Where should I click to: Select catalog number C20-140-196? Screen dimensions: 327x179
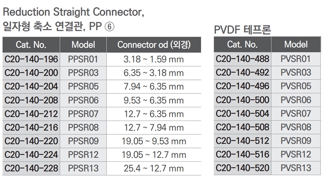point(31,59)
